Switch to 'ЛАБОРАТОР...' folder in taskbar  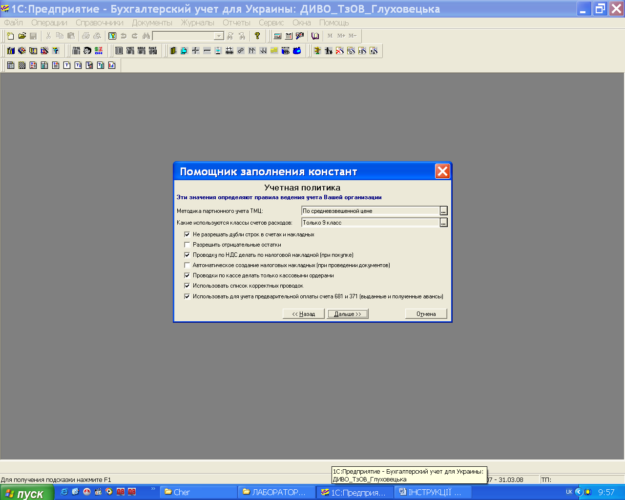pyautogui.click(x=277, y=492)
